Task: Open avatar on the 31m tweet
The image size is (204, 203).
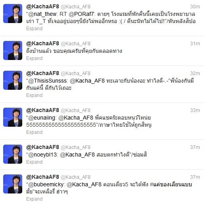Action: click(x=13, y=50)
